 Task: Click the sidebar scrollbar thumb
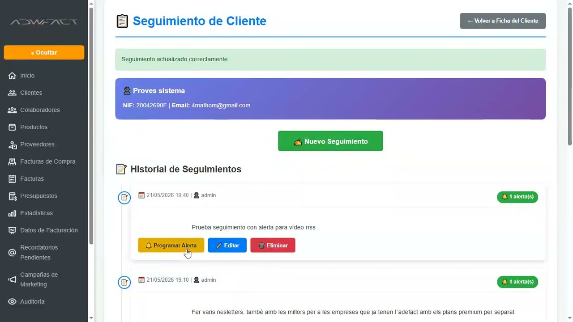pyautogui.click(x=91, y=126)
